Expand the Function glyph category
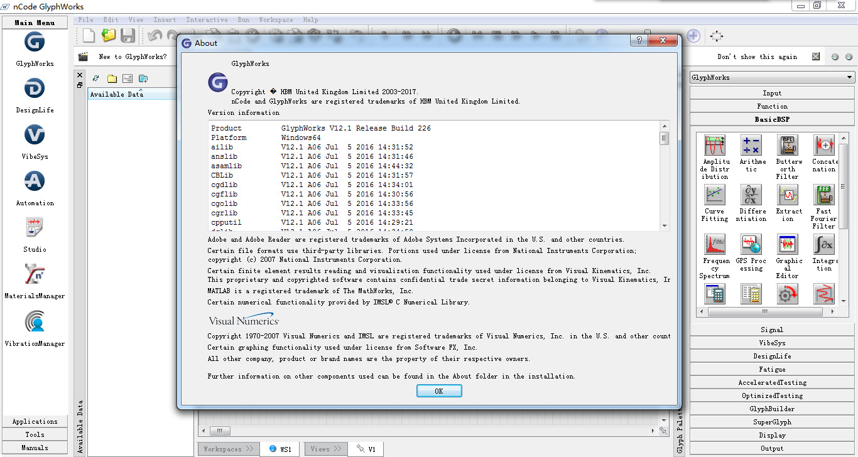The image size is (858, 457). point(772,106)
